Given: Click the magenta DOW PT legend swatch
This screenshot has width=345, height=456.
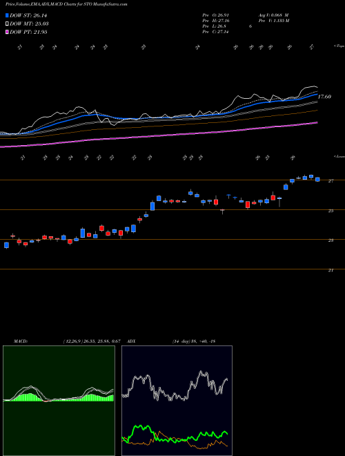Looking at the screenshot, I should 7,32.
